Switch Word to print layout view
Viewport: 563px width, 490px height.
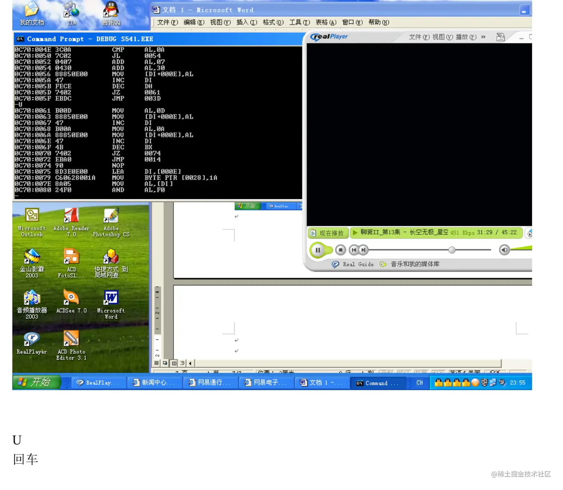point(174,363)
